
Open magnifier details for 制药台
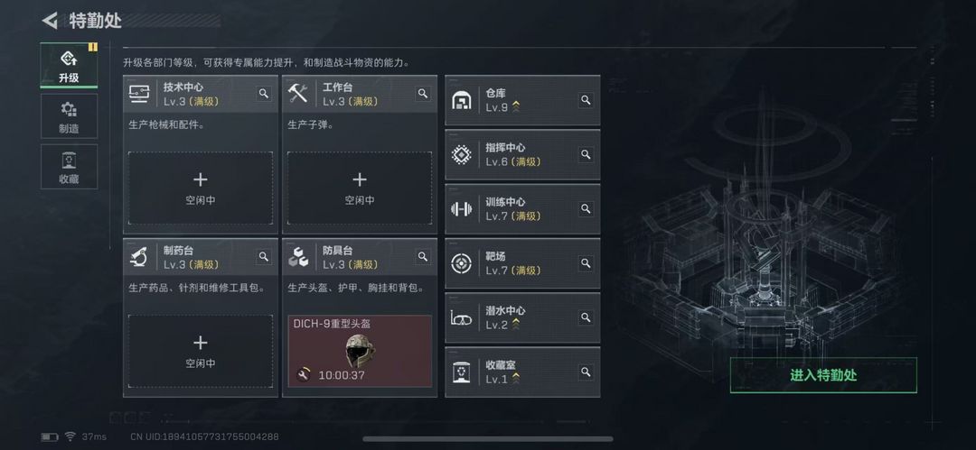pyautogui.click(x=264, y=256)
